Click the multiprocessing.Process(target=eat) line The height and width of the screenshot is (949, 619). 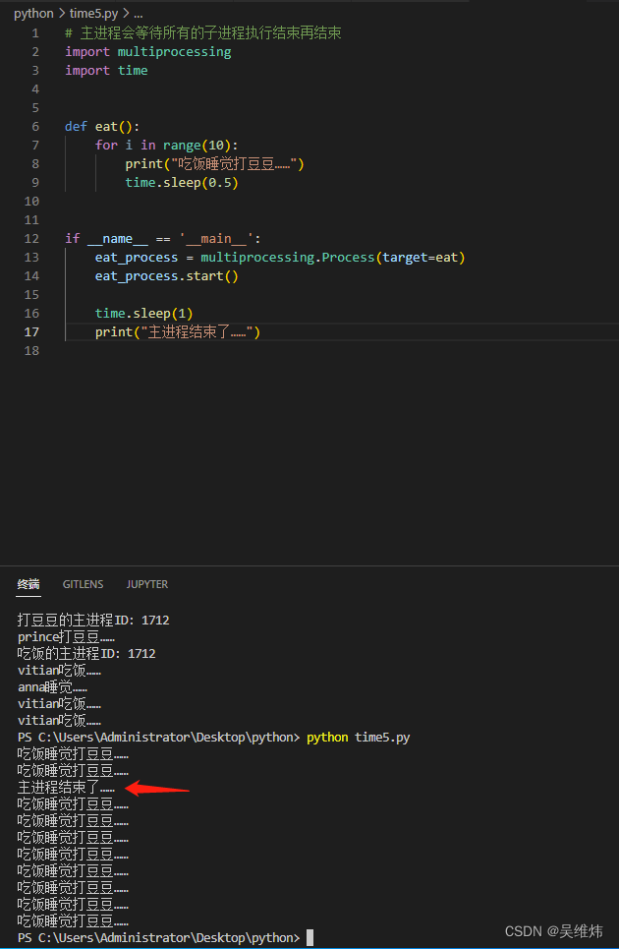tap(280, 258)
